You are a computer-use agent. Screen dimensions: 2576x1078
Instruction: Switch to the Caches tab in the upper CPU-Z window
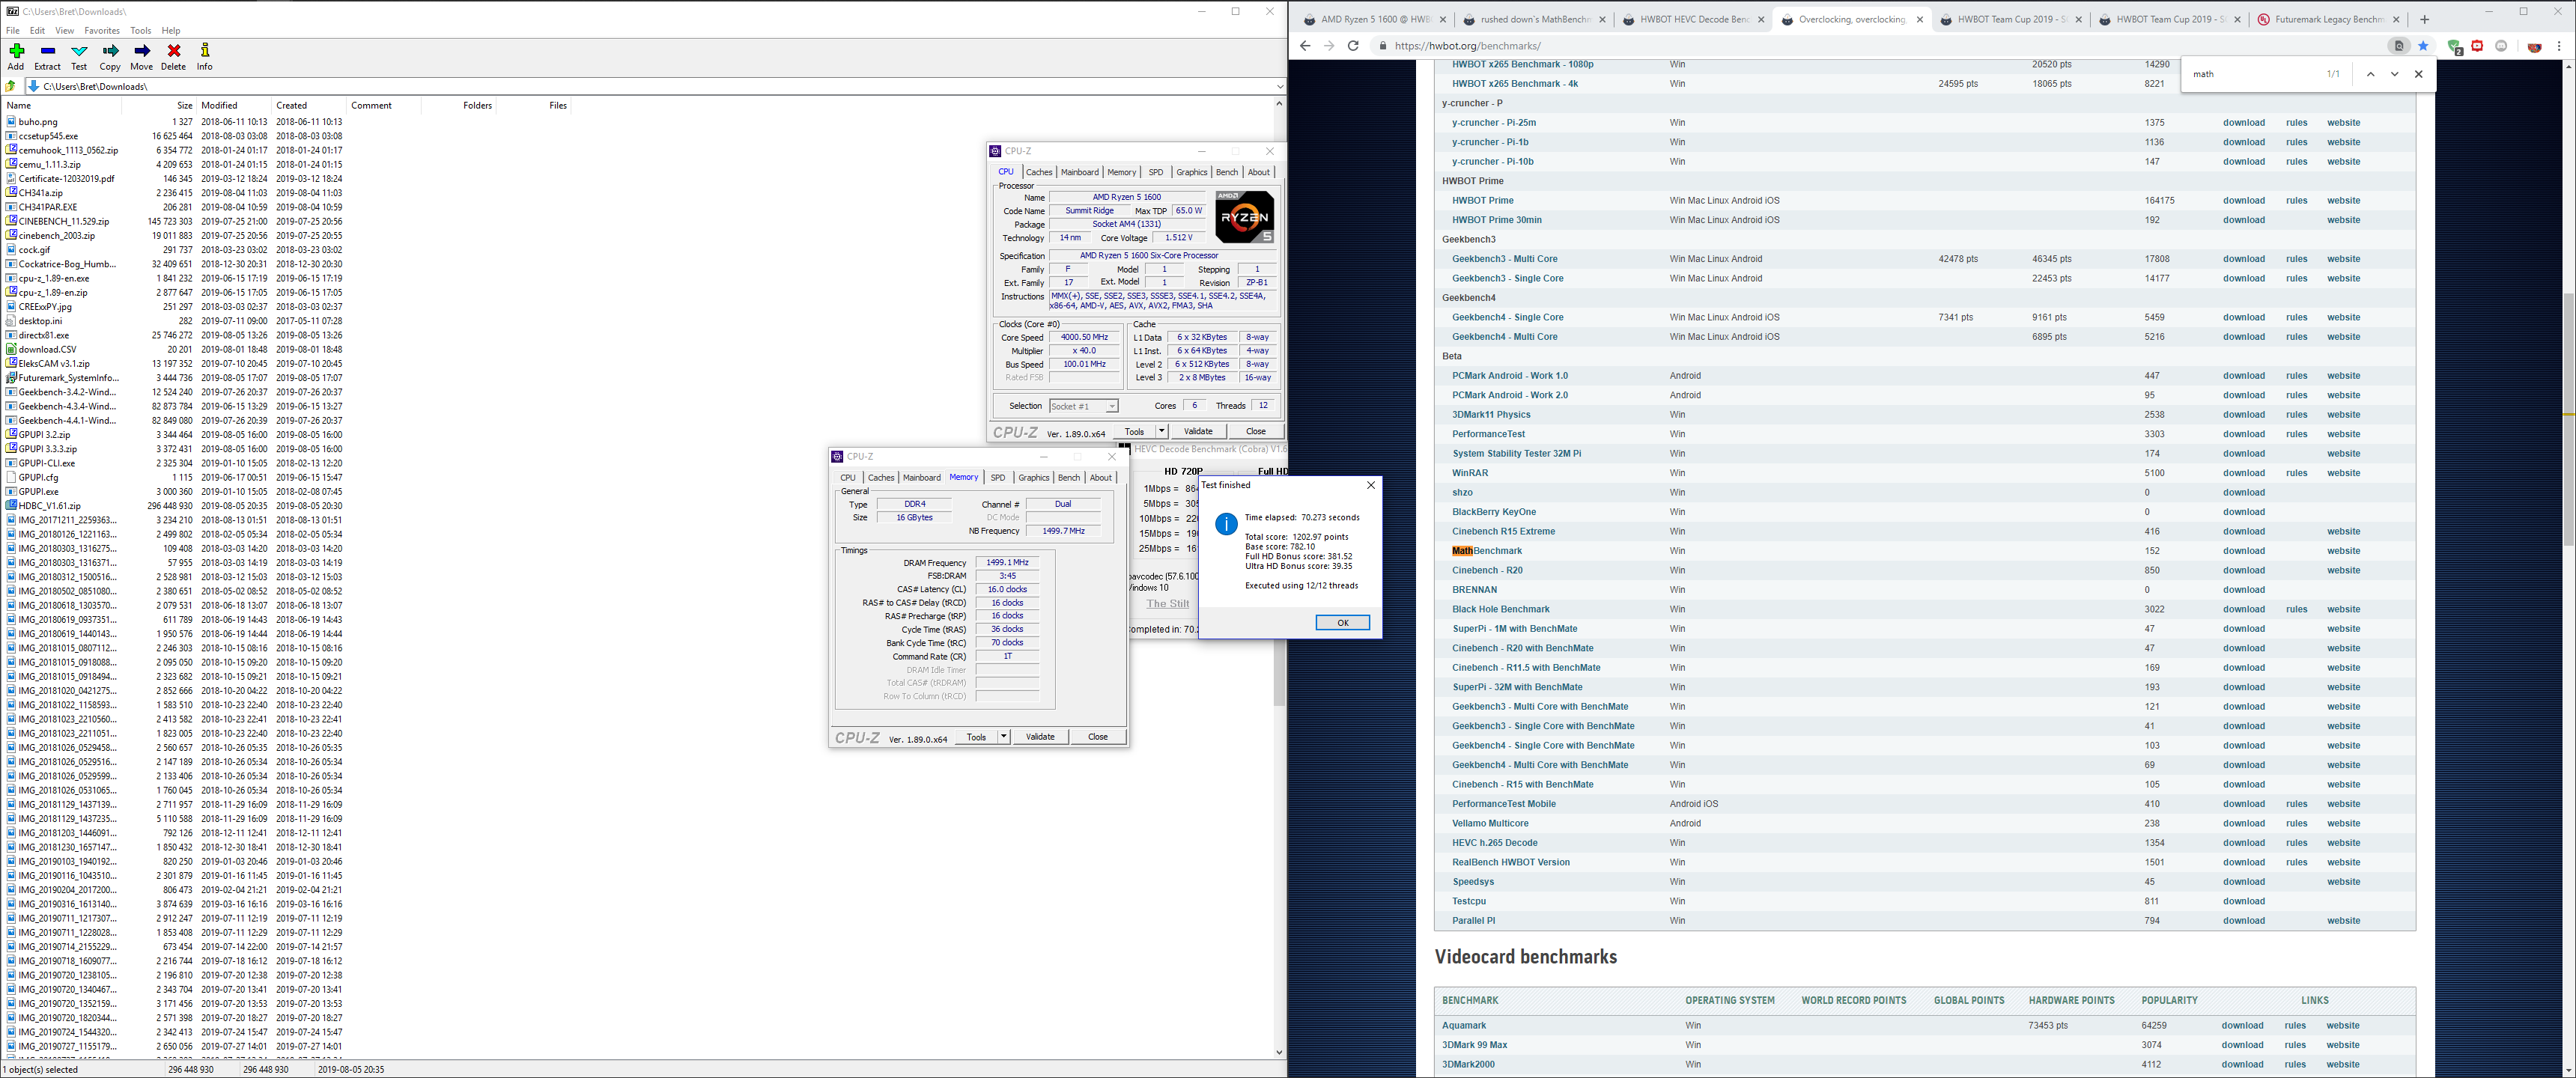[1039, 172]
